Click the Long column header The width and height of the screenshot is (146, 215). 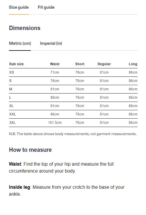pyautogui.click(x=133, y=64)
